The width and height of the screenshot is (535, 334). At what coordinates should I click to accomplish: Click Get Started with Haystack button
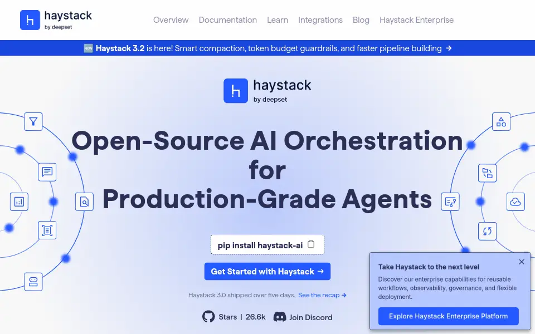(267, 271)
